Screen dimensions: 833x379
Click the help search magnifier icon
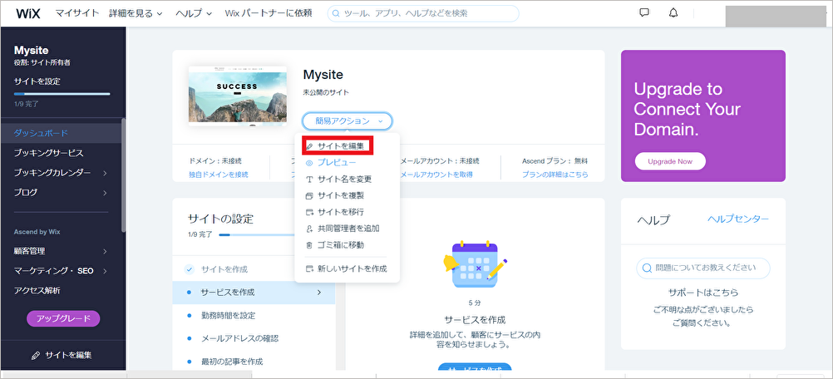[x=647, y=268]
